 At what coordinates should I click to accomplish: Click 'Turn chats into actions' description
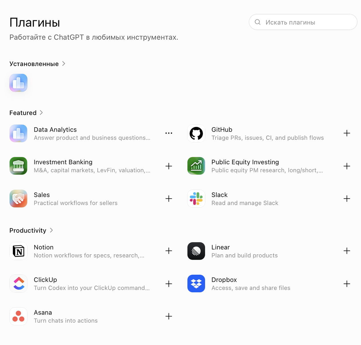pos(66,320)
